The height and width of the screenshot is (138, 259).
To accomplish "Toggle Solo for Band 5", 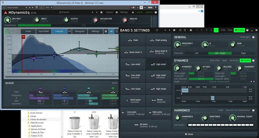I will coord(223,30).
